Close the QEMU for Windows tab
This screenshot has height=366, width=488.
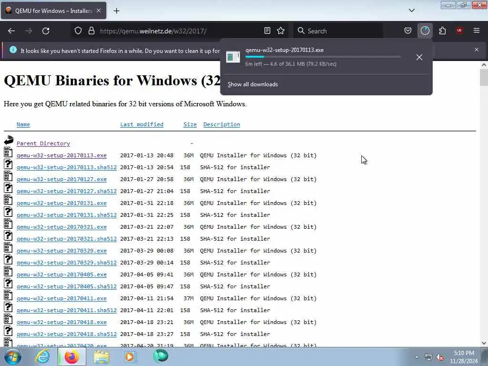(x=99, y=10)
